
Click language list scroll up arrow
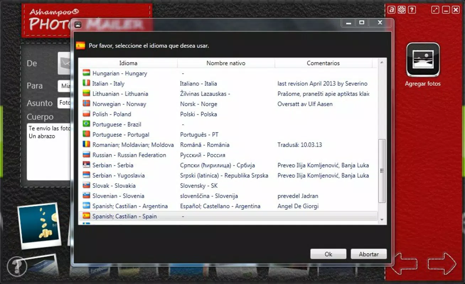click(x=382, y=62)
